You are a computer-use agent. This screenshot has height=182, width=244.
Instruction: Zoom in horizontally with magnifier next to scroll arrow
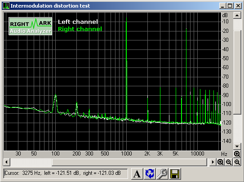coord(220,162)
